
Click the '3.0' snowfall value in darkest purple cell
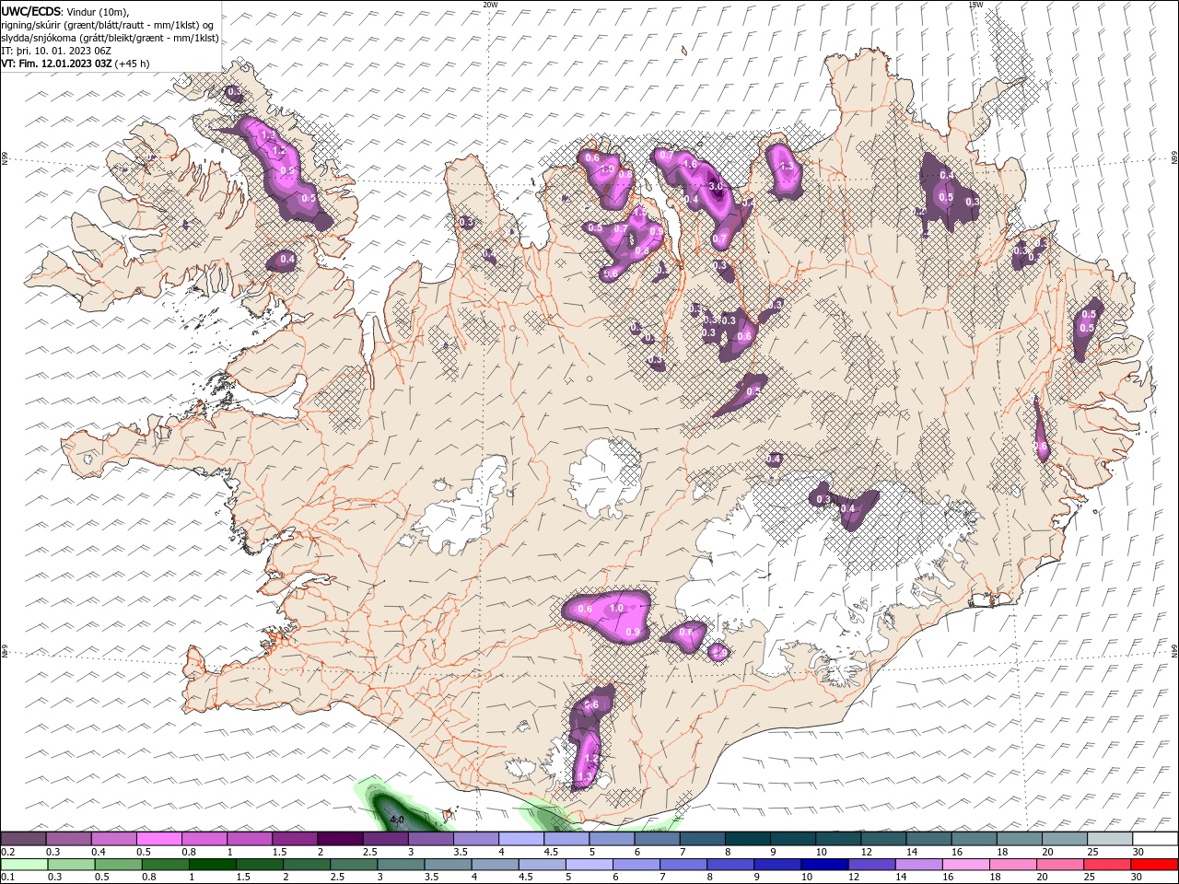716,186
